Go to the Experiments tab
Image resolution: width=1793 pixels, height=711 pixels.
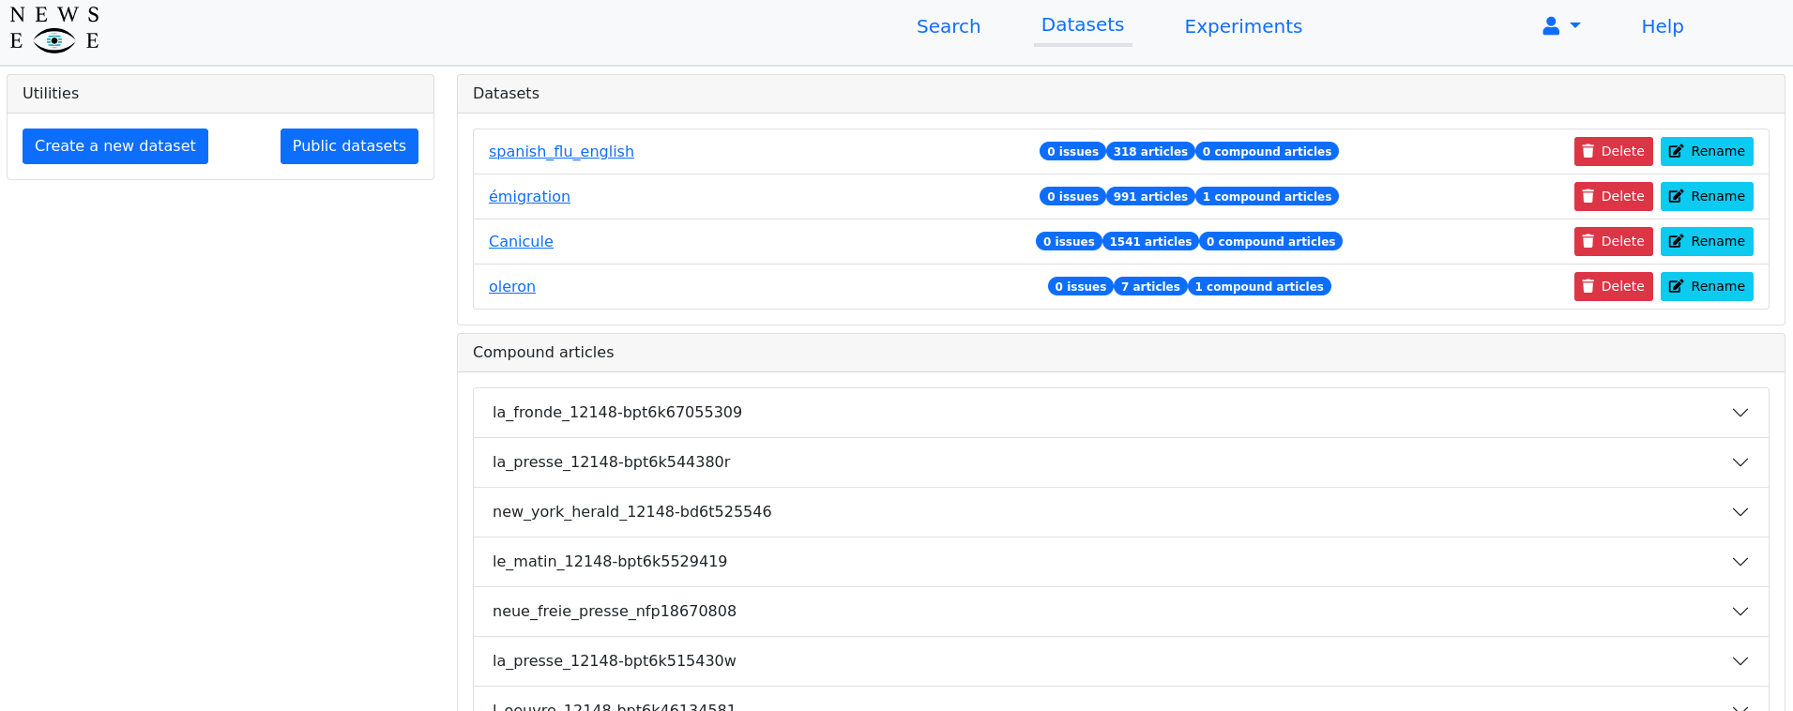tap(1243, 26)
